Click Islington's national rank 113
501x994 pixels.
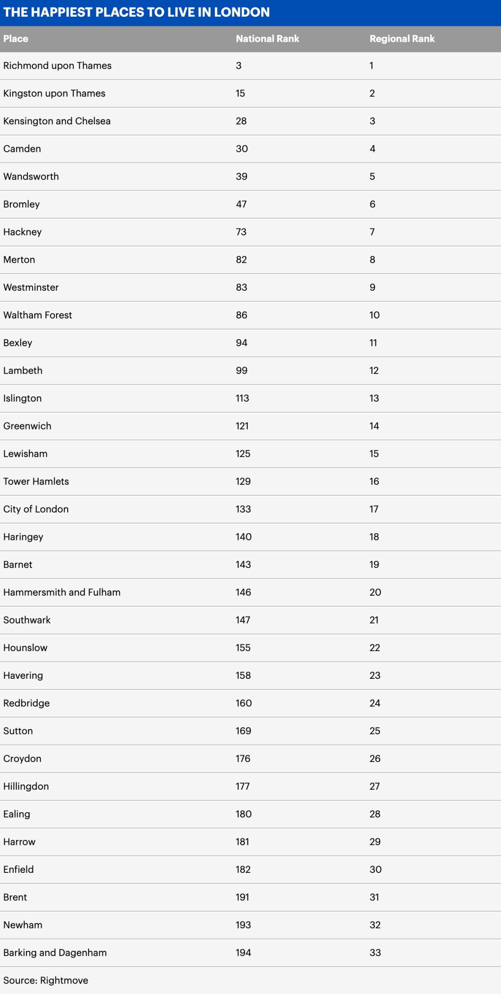pyautogui.click(x=242, y=398)
